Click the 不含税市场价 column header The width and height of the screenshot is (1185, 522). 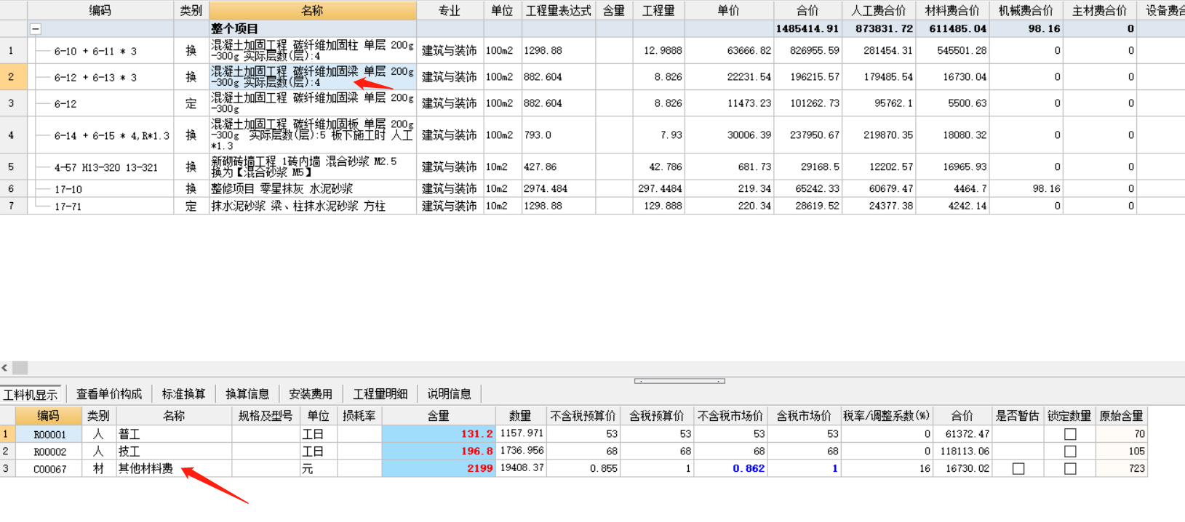[730, 416]
